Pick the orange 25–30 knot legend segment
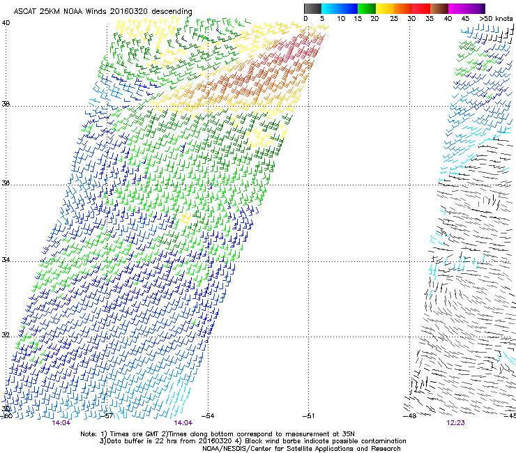 coord(403,8)
